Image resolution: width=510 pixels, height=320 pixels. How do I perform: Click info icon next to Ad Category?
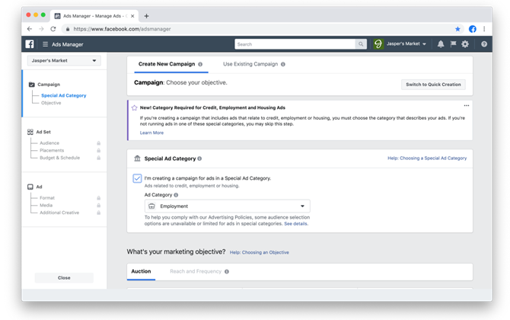(x=176, y=195)
